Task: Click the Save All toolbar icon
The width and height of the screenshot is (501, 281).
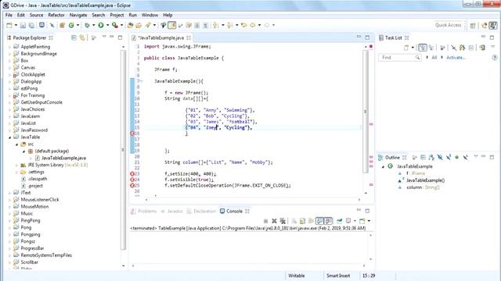Action: (x=31, y=25)
